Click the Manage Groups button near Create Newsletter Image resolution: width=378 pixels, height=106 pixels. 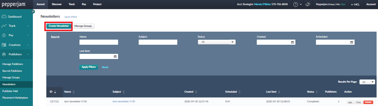[83, 26]
